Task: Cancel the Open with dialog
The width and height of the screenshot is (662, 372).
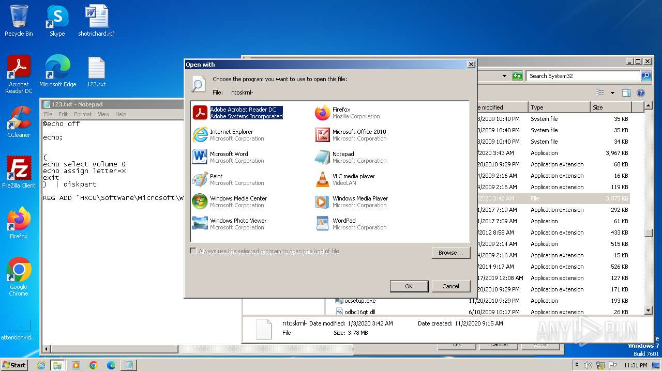Action: pyautogui.click(x=450, y=286)
